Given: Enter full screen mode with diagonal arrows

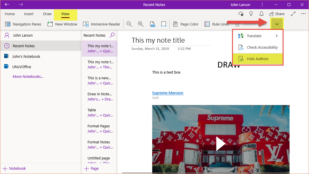Looking at the screenshot, I should pyautogui.click(x=293, y=14).
